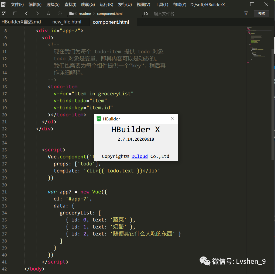The image size is (275, 274).
Task: Open the 编辑(E) menu
Action: 35,5
